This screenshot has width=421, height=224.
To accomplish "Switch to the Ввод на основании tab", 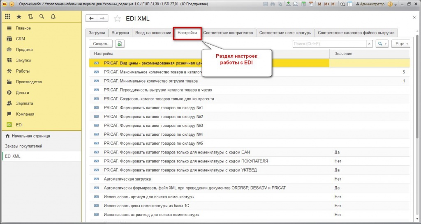I will (x=153, y=33).
